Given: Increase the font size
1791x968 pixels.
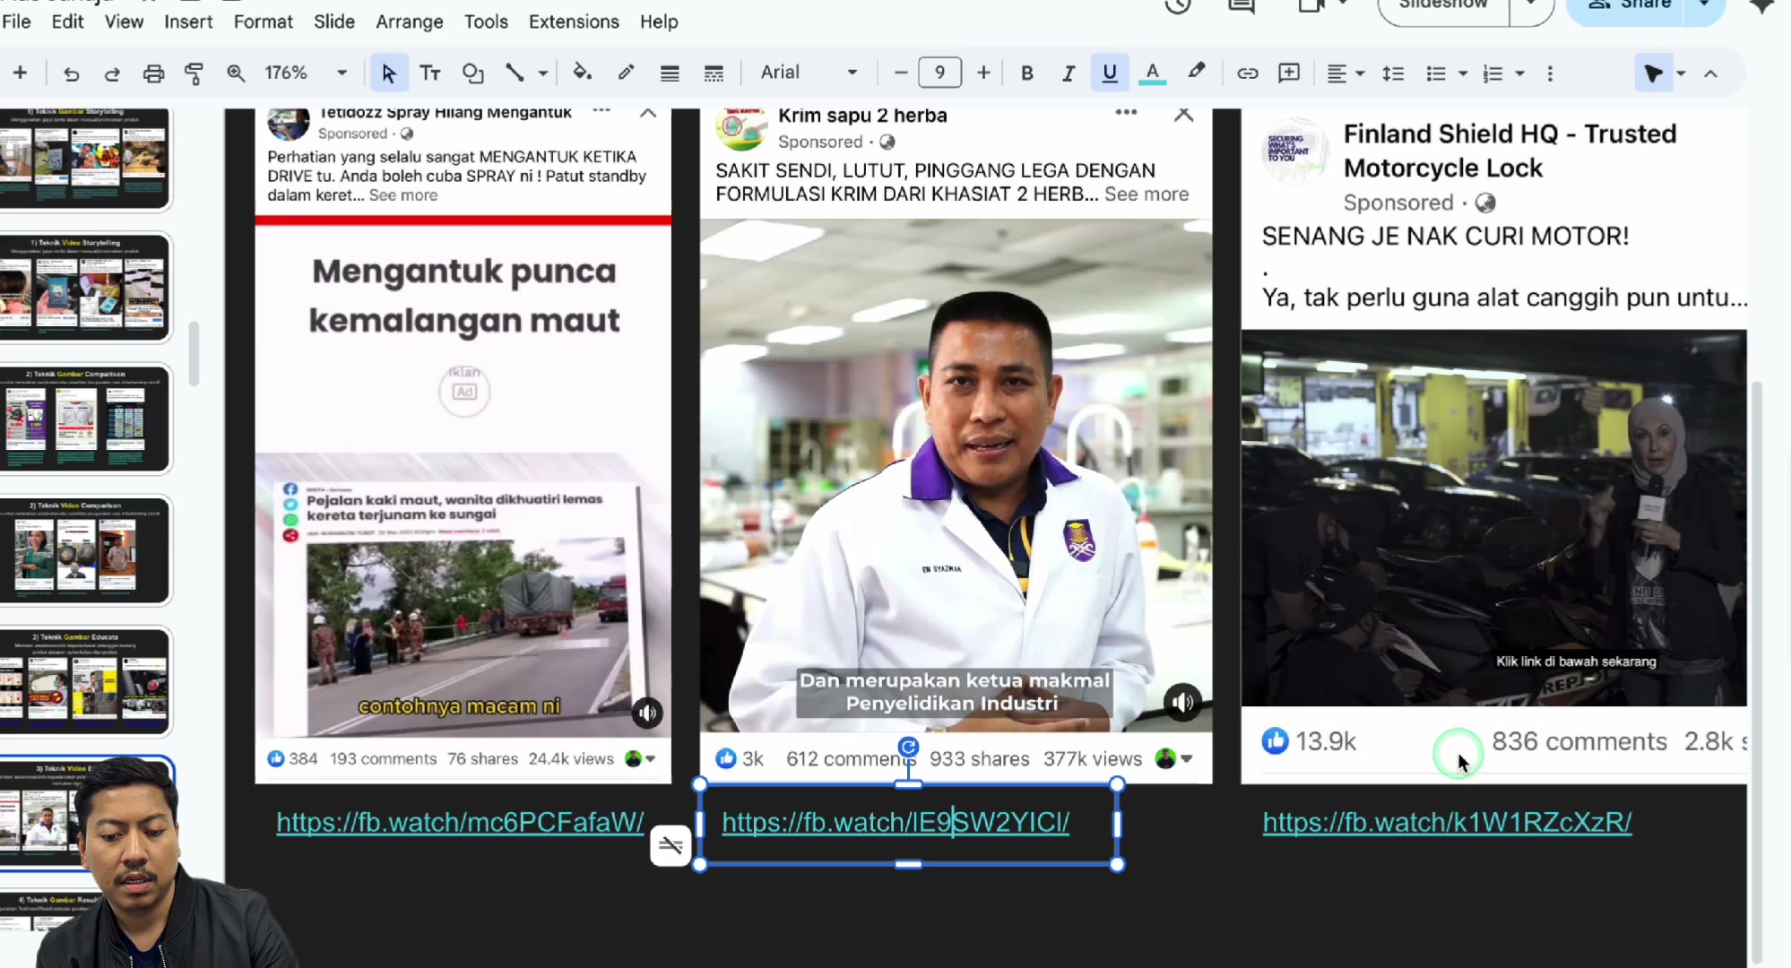Looking at the screenshot, I should 983,73.
